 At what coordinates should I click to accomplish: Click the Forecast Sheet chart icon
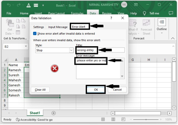(x=146, y=23)
